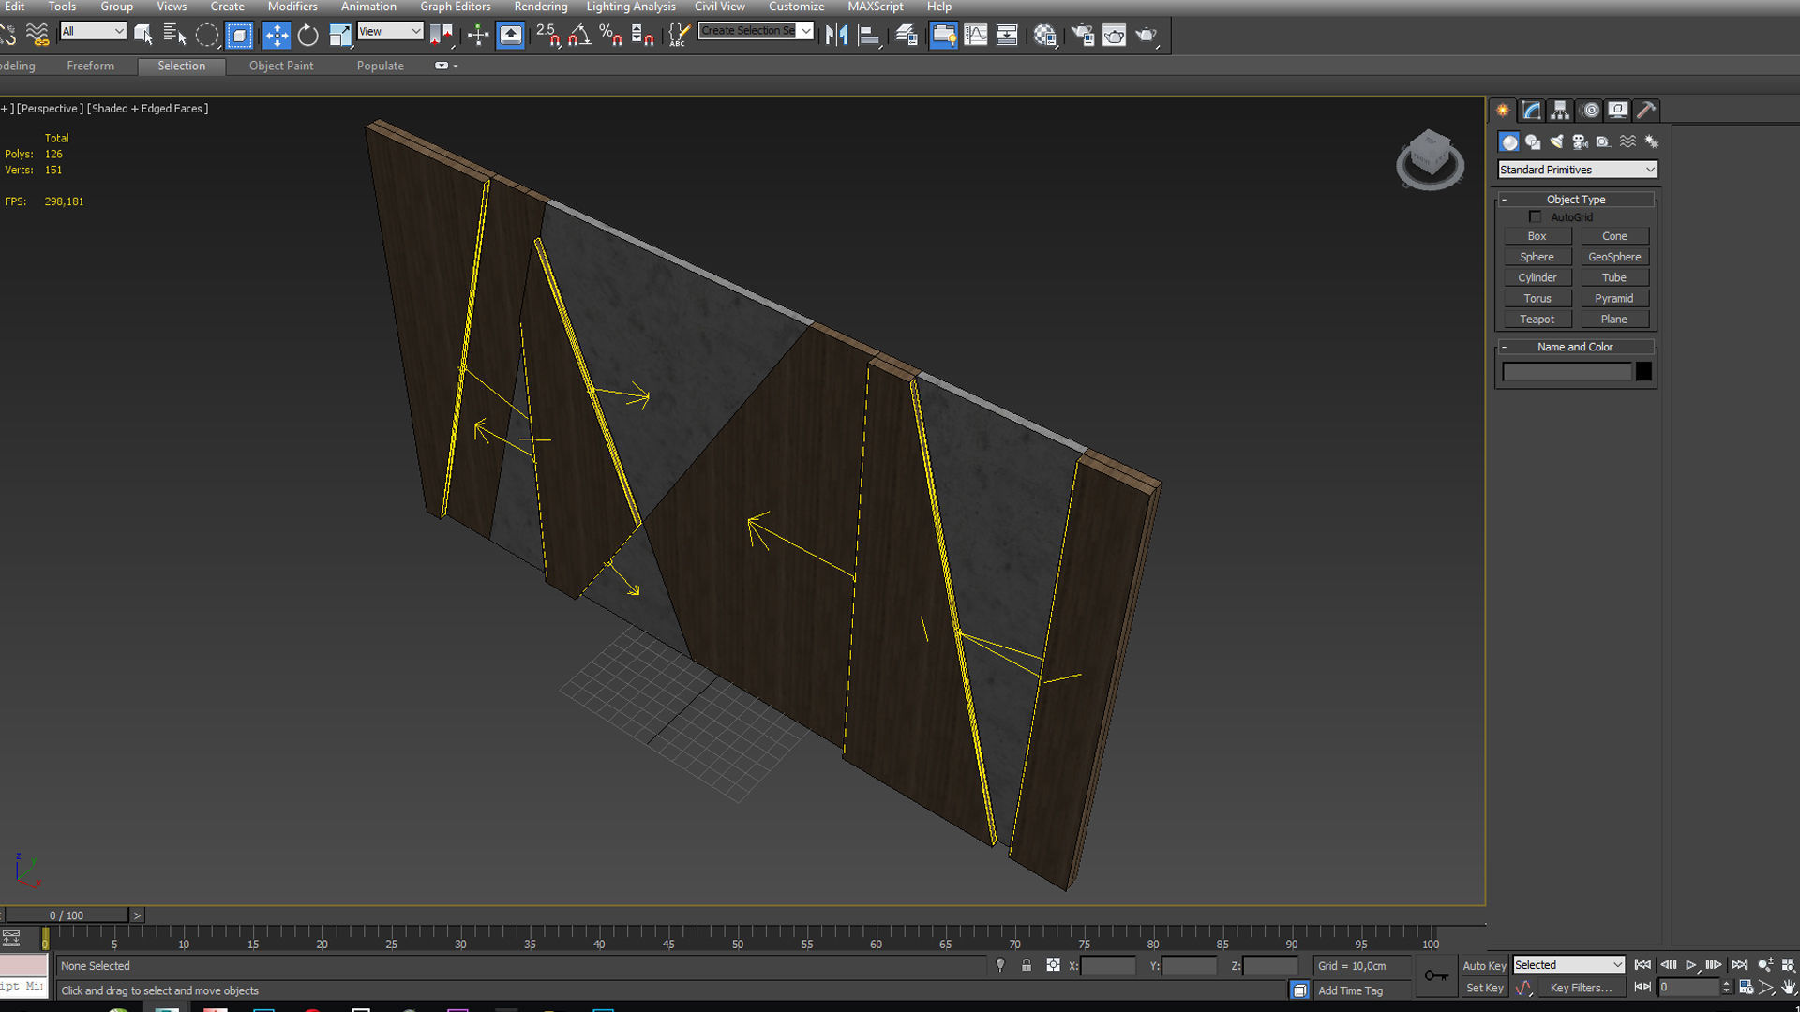This screenshot has height=1012, width=1800.
Task: Activate the Select and Move tool
Action: pos(277,36)
